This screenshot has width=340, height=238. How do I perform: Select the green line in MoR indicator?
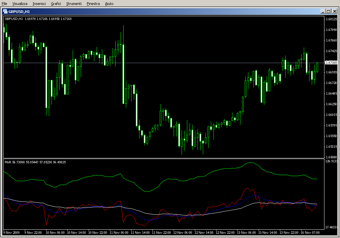(100, 176)
